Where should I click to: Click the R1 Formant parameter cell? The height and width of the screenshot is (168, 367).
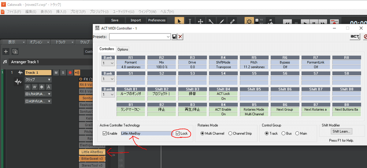[x=131, y=62]
